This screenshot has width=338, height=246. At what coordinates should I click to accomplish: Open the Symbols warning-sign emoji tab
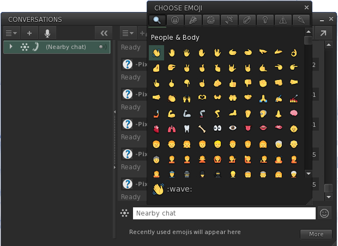(282, 21)
